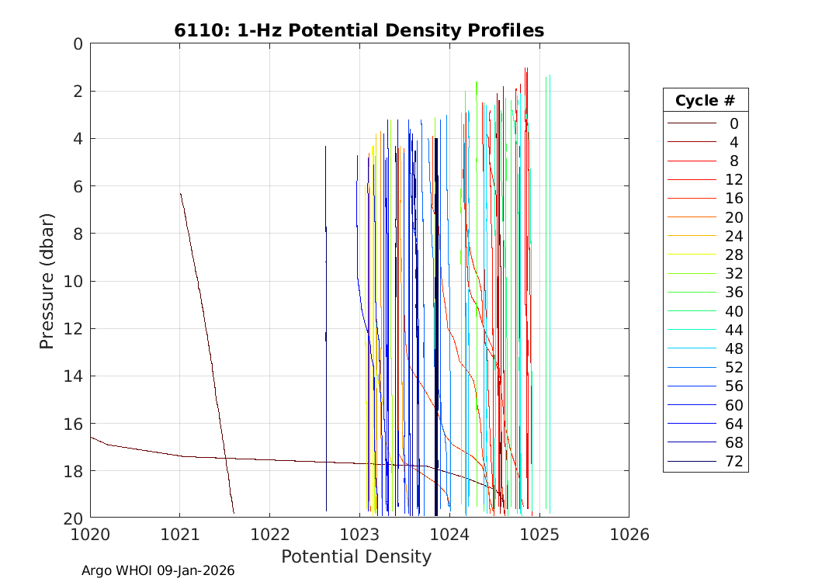Select legend entry label 48
Image resolution: width=815 pixels, height=582 pixels.
[733, 348]
